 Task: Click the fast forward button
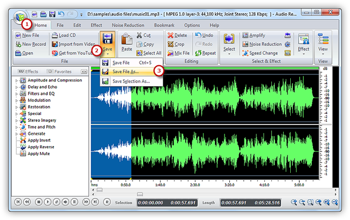point(86,202)
